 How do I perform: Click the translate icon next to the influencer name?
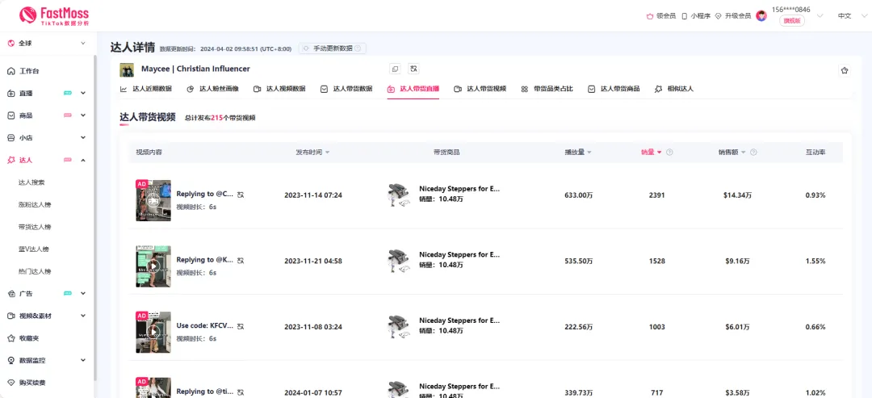(x=413, y=69)
